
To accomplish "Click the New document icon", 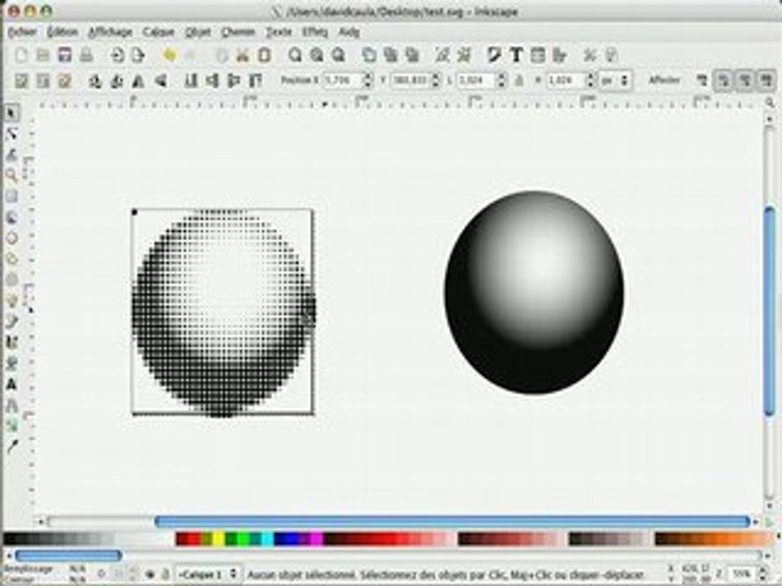I will pos(20,55).
